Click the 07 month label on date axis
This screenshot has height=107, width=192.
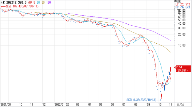point(124,105)
